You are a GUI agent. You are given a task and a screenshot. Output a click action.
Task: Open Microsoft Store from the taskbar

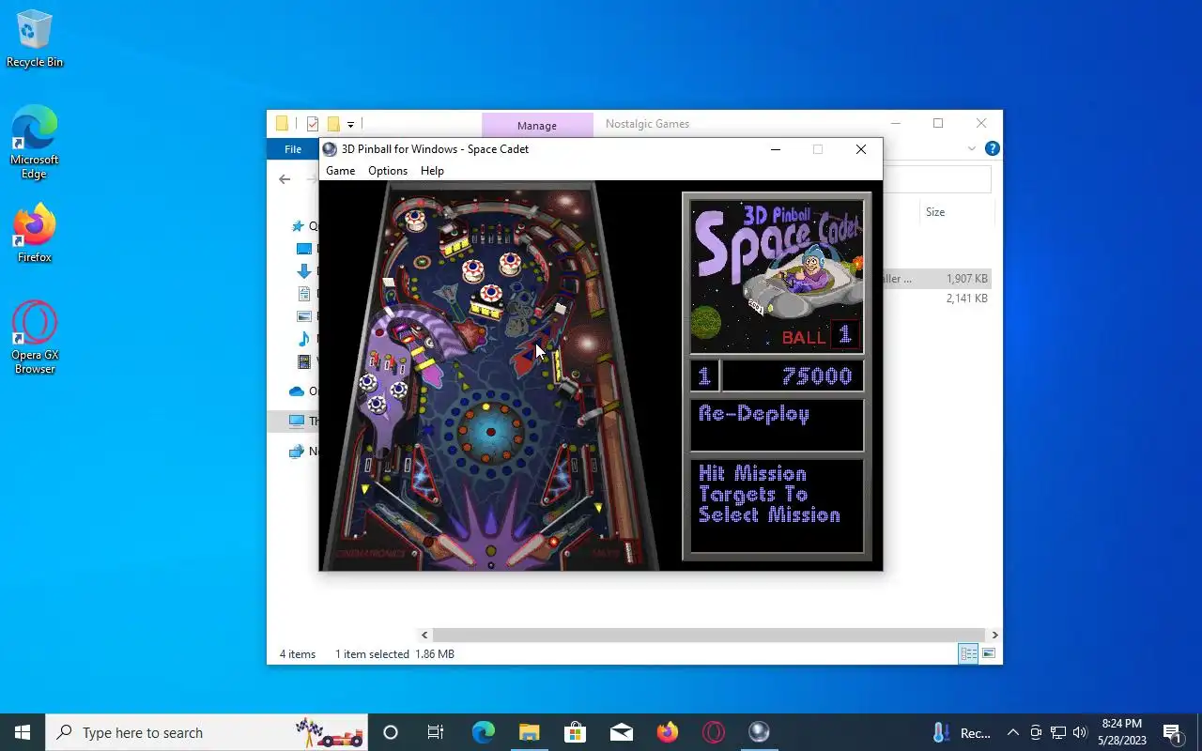(575, 732)
